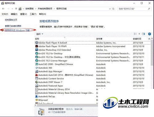154x117 pixels.
Task: Open the 查看(V) menu
Action: point(23,14)
